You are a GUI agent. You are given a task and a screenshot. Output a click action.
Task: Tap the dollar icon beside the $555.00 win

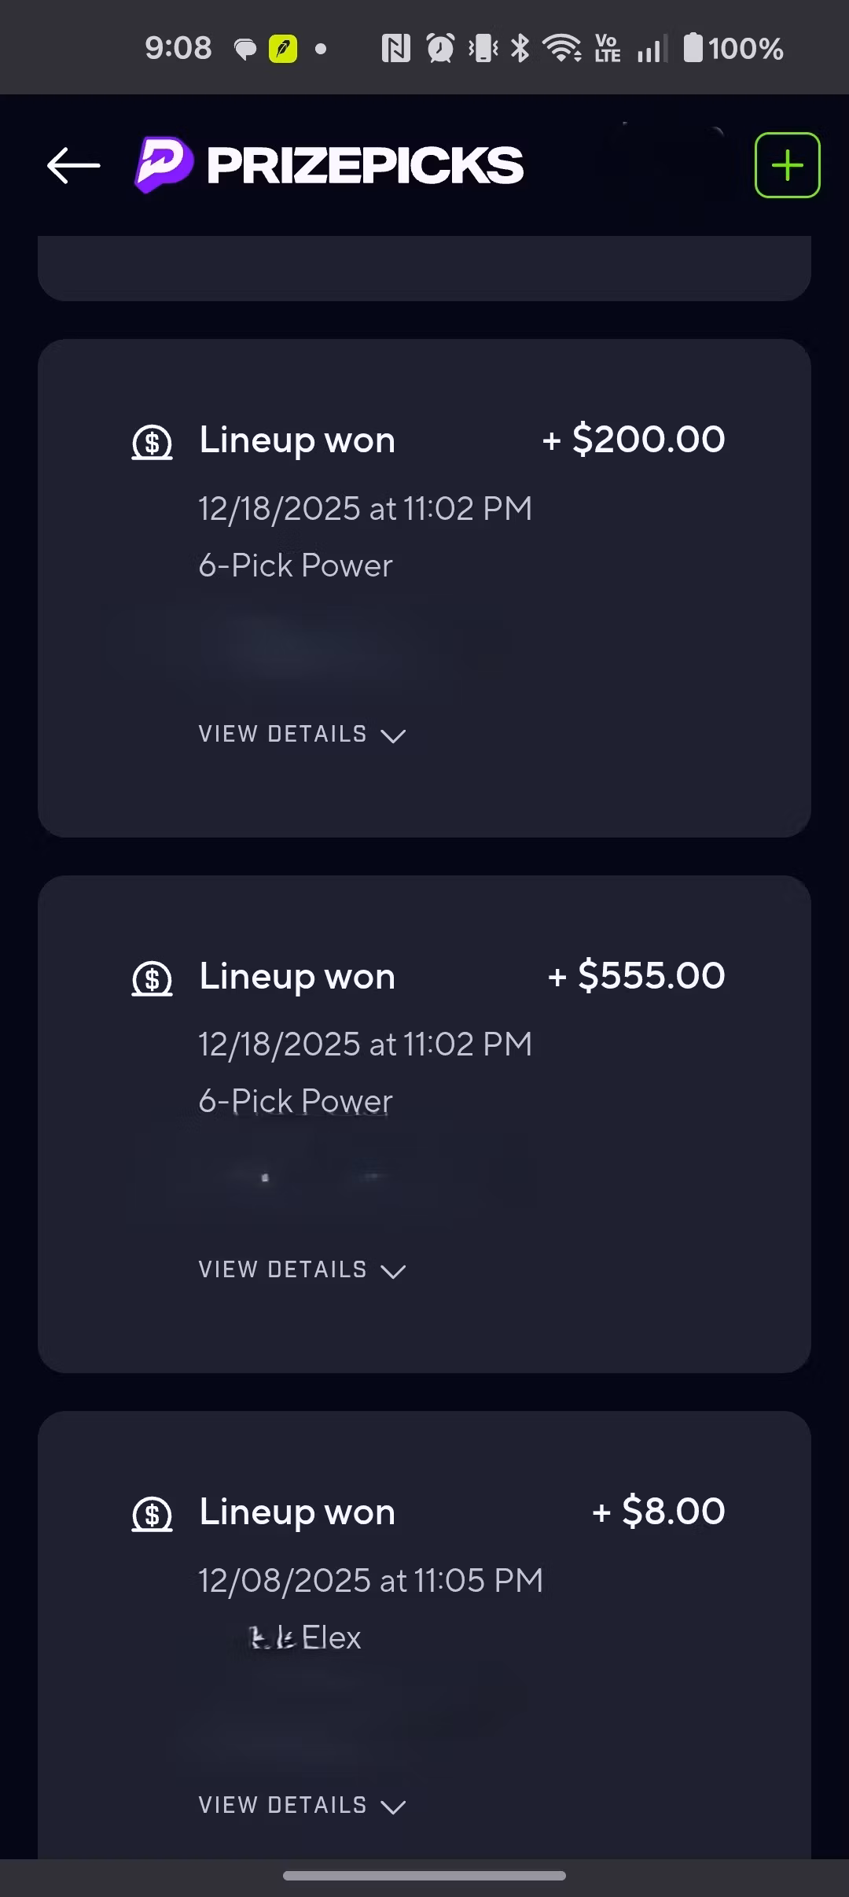pyautogui.click(x=152, y=978)
